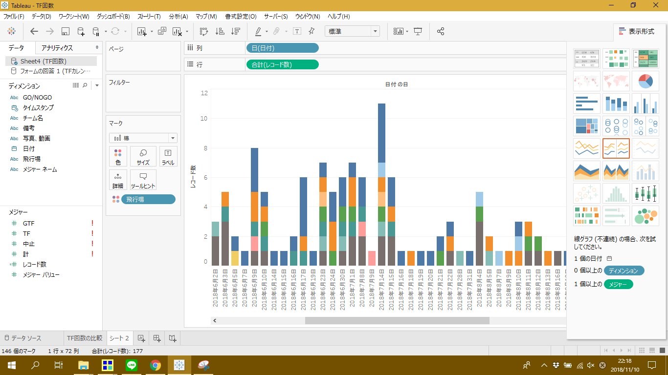The image size is (668, 375).
Task: Choose continuous area chart in Show Me
Action: tap(587, 171)
